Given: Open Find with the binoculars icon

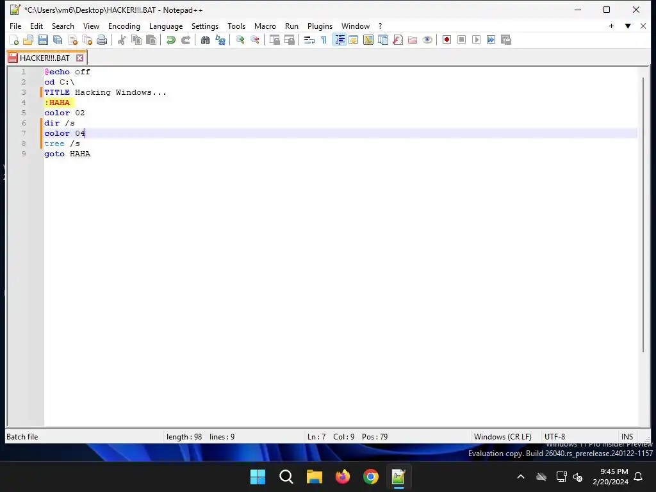Looking at the screenshot, I should (205, 40).
